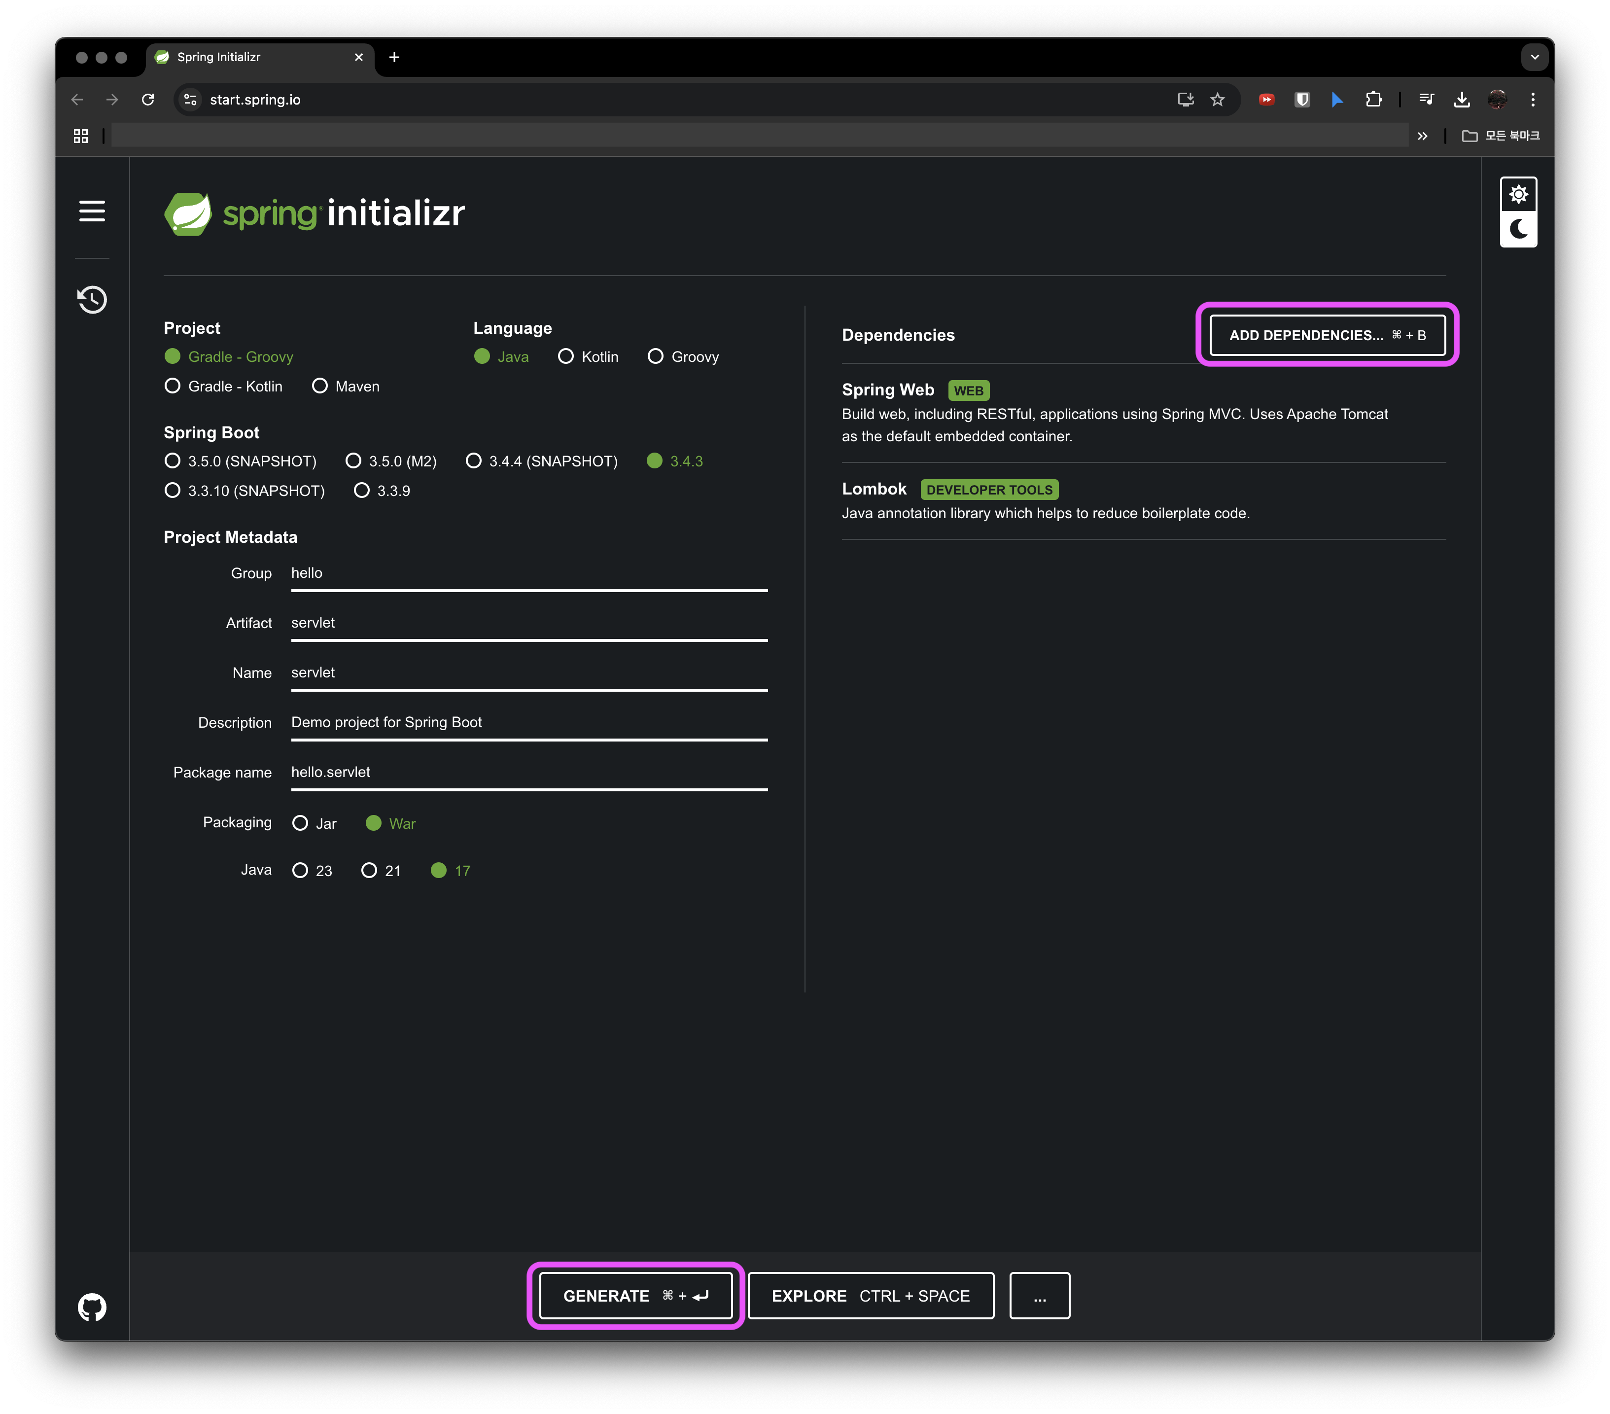The width and height of the screenshot is (1610, 1414).
Task: Switch to dark theme moon icon
Action: point(1518,229)
